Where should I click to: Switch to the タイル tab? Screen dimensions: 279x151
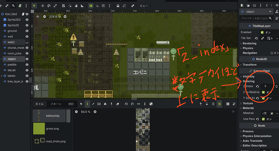39,104
